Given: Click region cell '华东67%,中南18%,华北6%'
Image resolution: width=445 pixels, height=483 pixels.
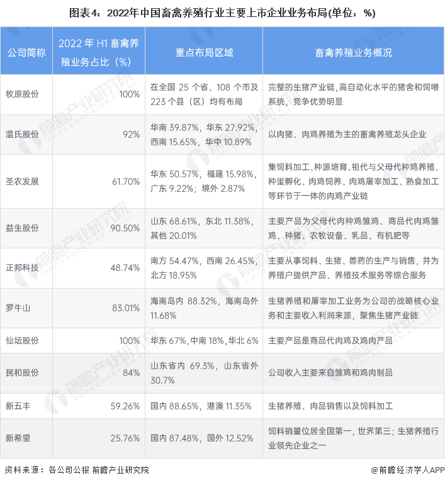Looking at the screenshot, I should (204, 341).
